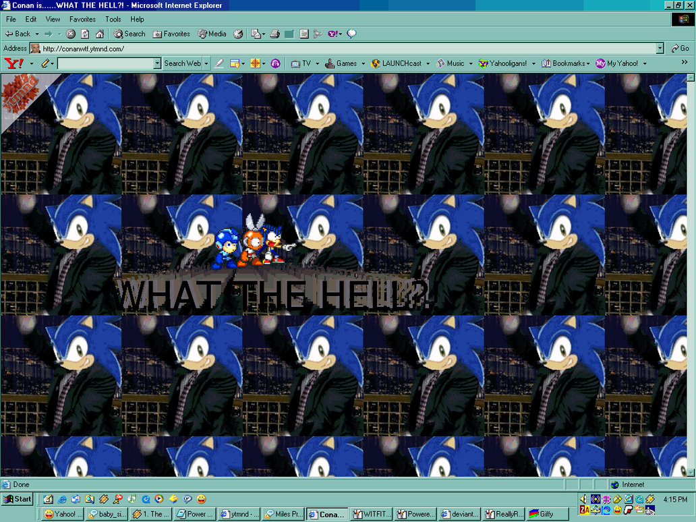
Task: Switch to the Yahoo! taskbar window
Action: tap(61, 514)
